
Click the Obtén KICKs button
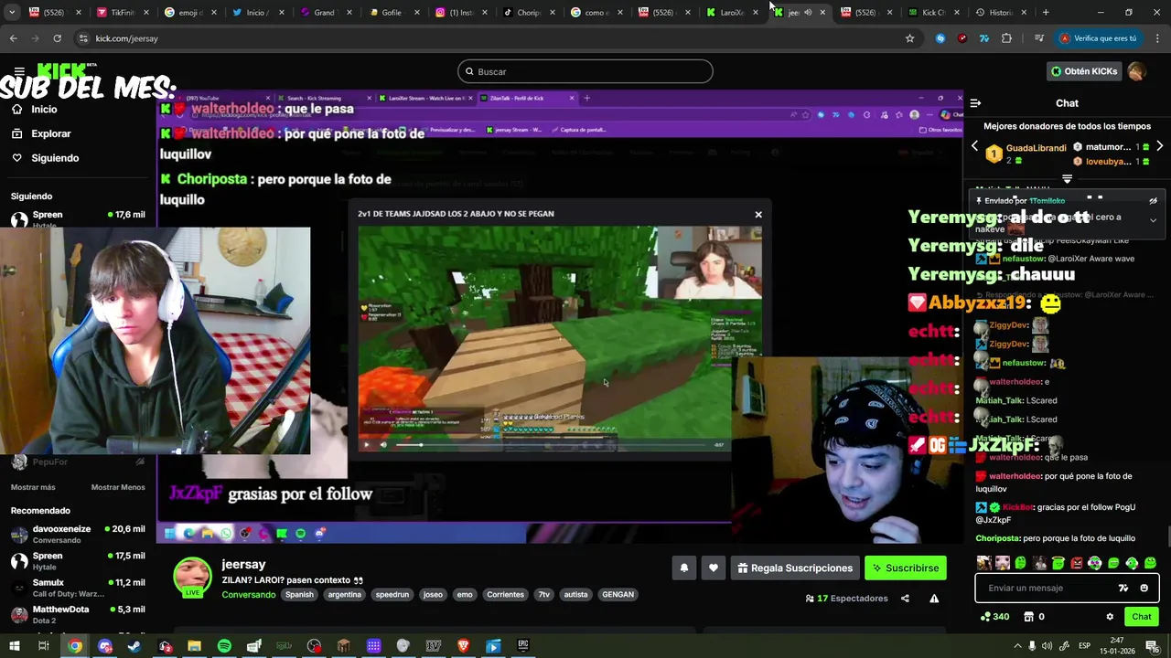tap(1084, 71)
